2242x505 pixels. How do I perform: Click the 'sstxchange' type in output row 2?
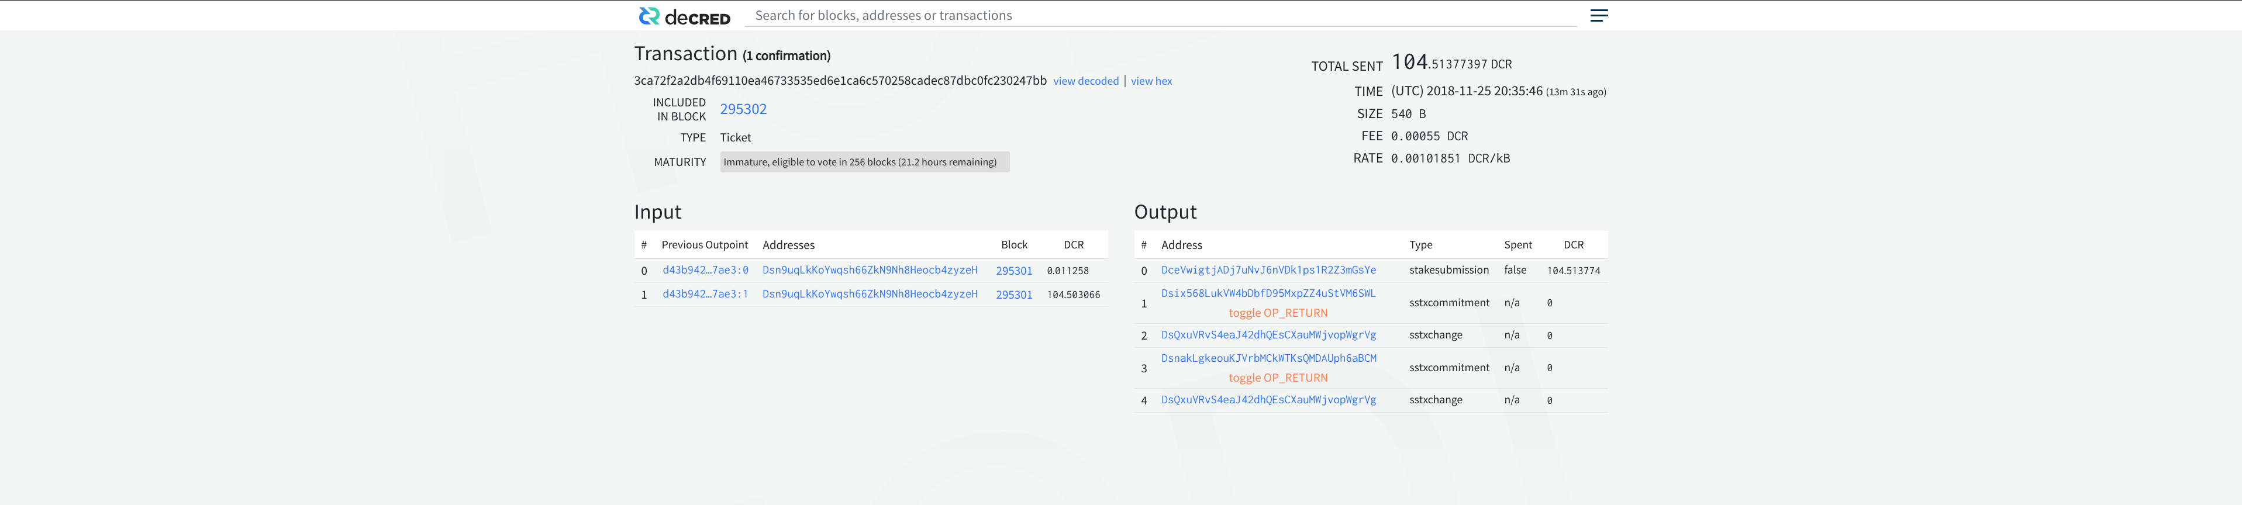1435,335
